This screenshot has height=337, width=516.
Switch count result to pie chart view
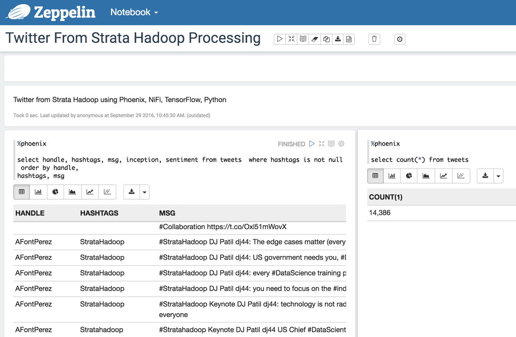click(409, 176)
